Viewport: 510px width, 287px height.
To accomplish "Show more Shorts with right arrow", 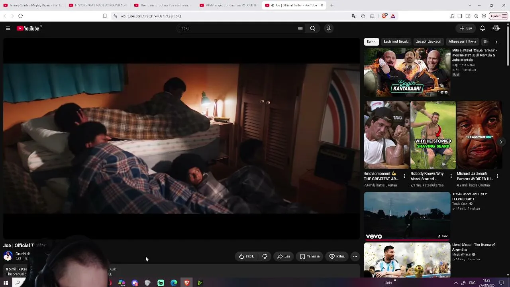I will click(501, 142).
